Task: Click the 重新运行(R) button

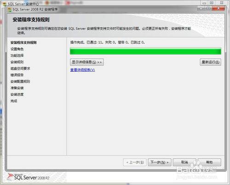Action: tap(210, 62)
